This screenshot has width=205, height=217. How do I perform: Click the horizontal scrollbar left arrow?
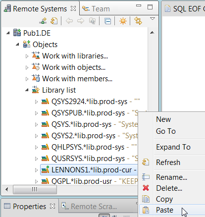pyautogui.click(x=6, y=189)
